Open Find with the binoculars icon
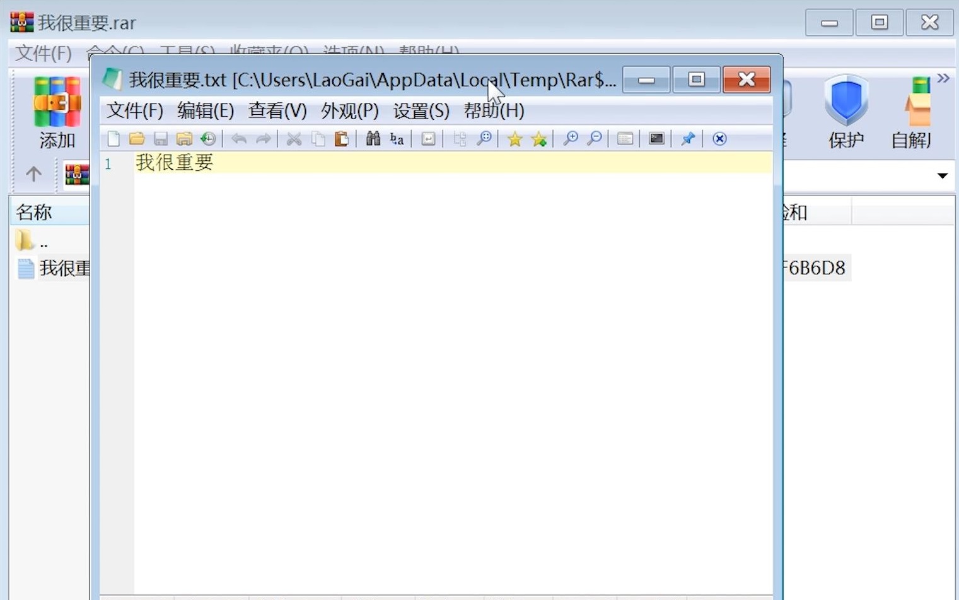 (x=373, y=139)
